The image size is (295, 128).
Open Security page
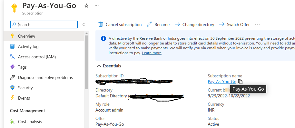point(44,88)
